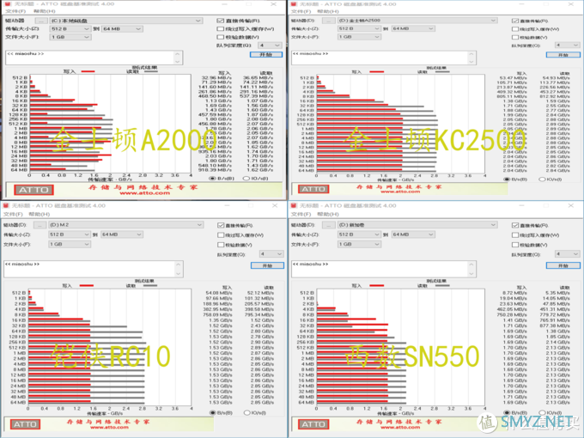Click the ATTO app icon in SN550 window title bar
The image size is (584, 438).
(294, 205)
